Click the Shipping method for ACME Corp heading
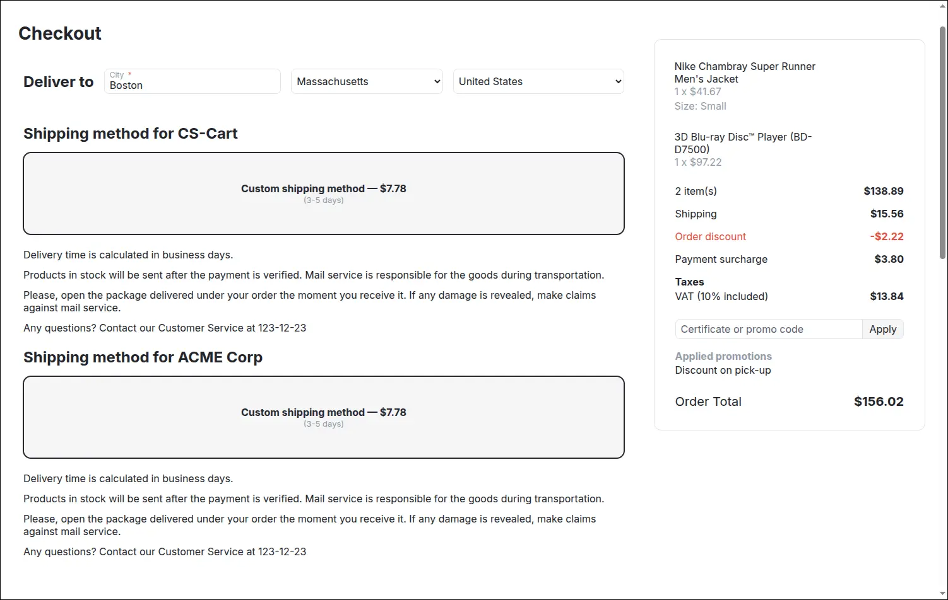The image size is (948, 600). [x=143, y=357]
